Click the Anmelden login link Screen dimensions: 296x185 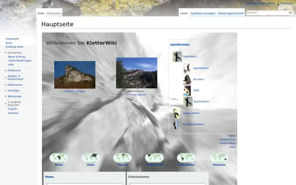pos(286,3)
